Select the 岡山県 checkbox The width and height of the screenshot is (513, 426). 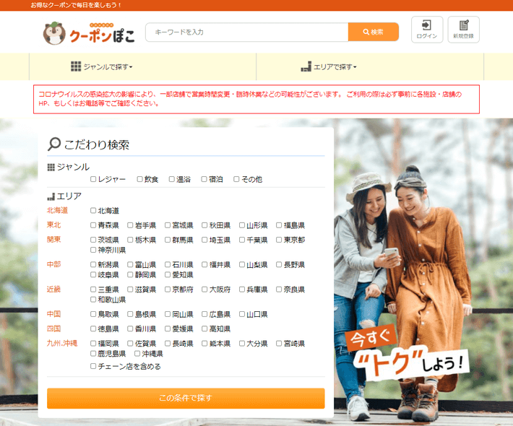click(168, 314)
